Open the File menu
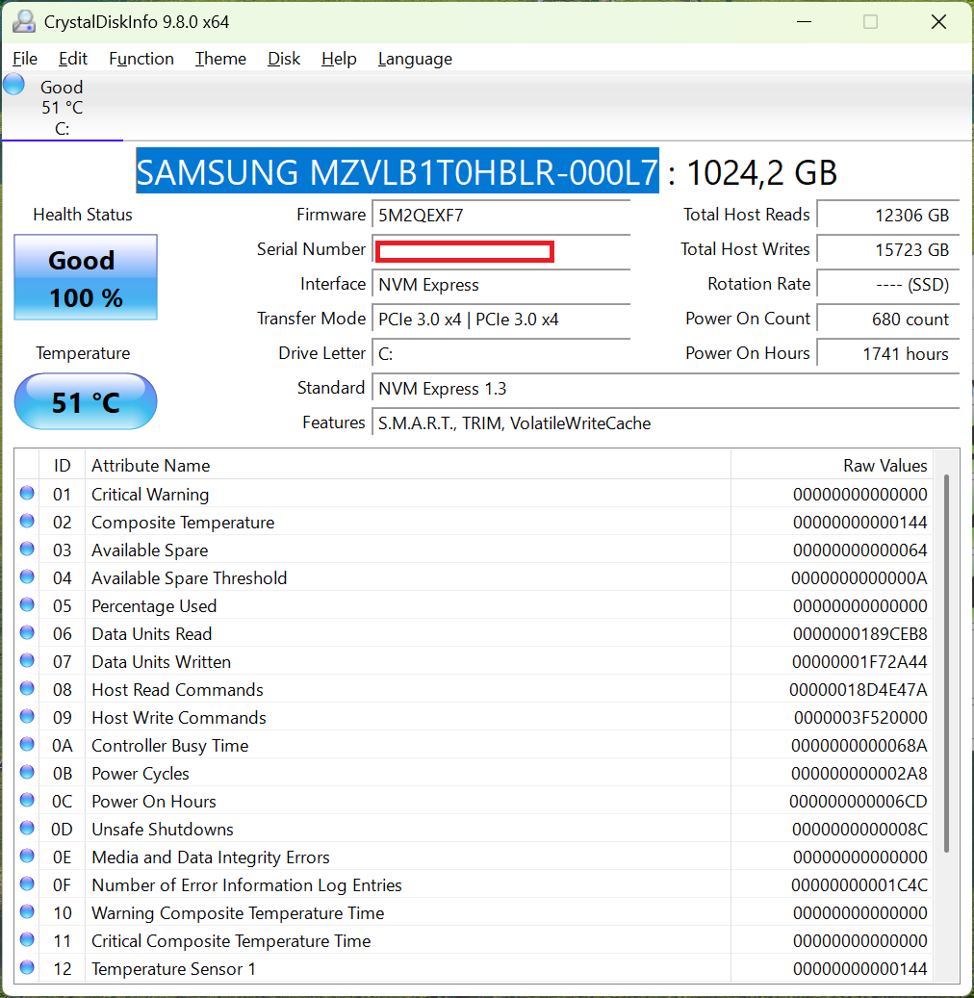 (x=25, y=59)
